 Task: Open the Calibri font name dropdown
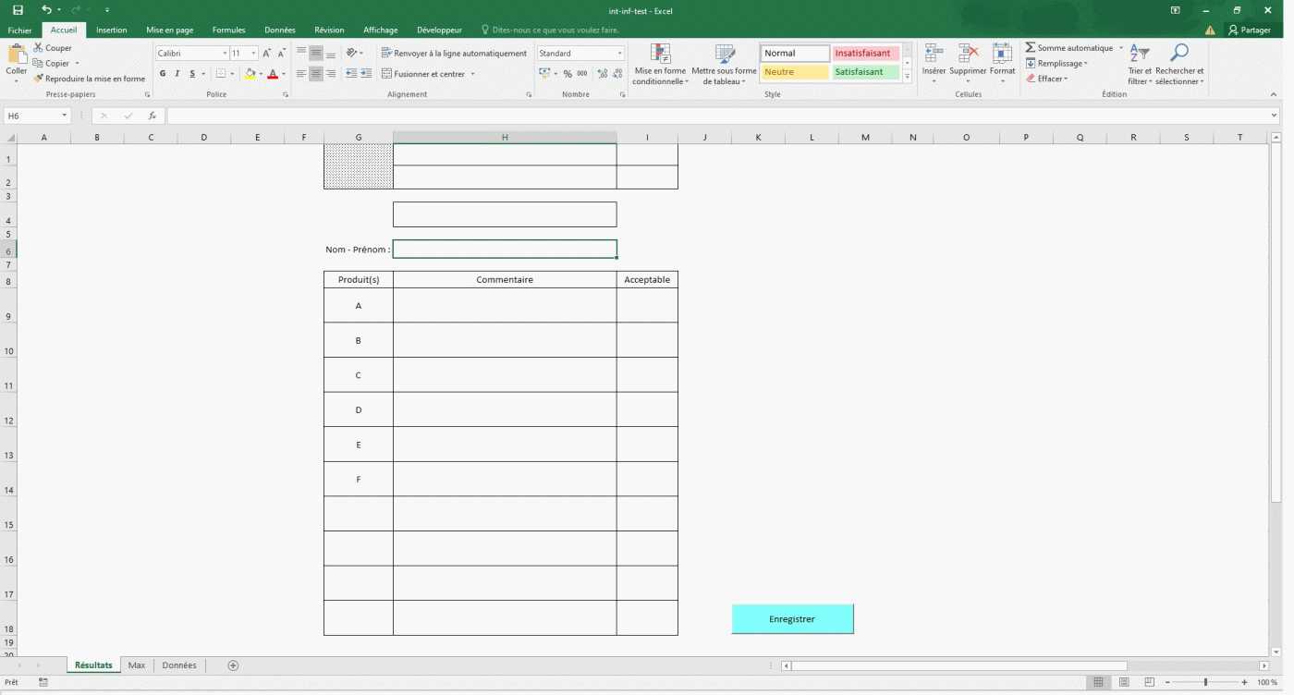tap(224, 54)
